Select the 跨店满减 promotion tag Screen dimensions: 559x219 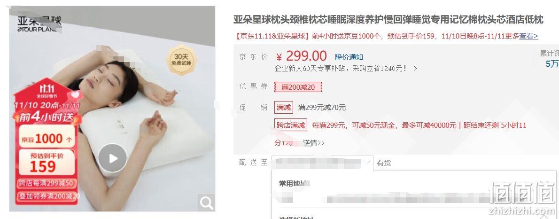point(291,125)
